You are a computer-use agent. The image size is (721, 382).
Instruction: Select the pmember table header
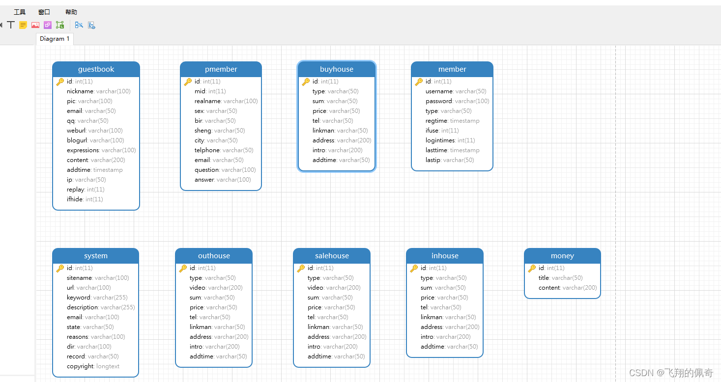tap(221, 69)
